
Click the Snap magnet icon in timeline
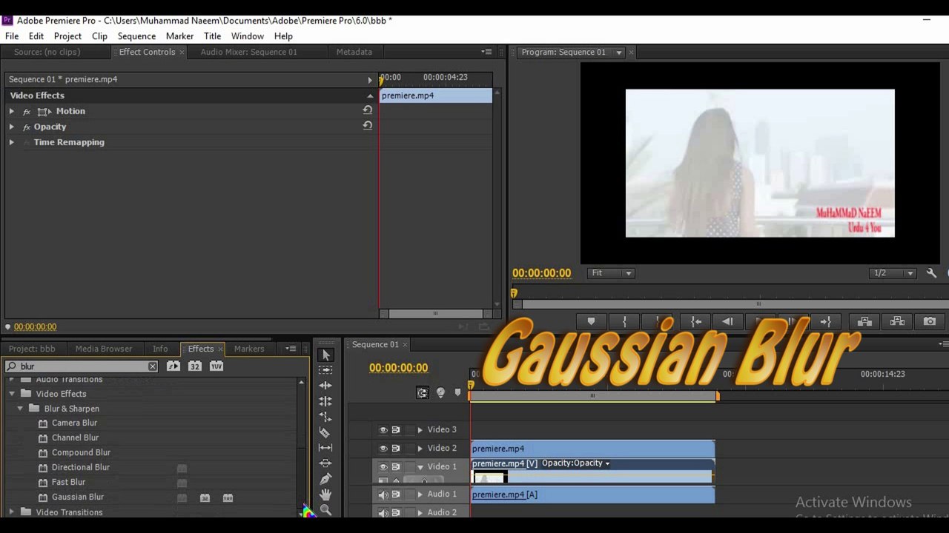click(423, 392)
